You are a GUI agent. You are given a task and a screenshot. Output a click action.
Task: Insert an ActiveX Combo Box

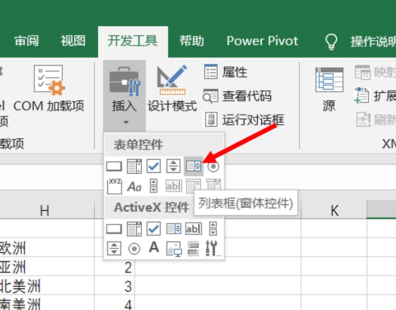pos(134,229)
